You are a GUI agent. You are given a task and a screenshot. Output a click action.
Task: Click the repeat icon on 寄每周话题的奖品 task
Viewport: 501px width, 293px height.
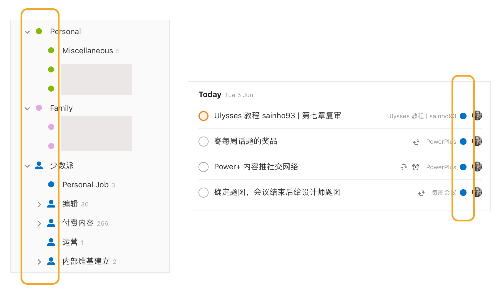tap(416, 142)
